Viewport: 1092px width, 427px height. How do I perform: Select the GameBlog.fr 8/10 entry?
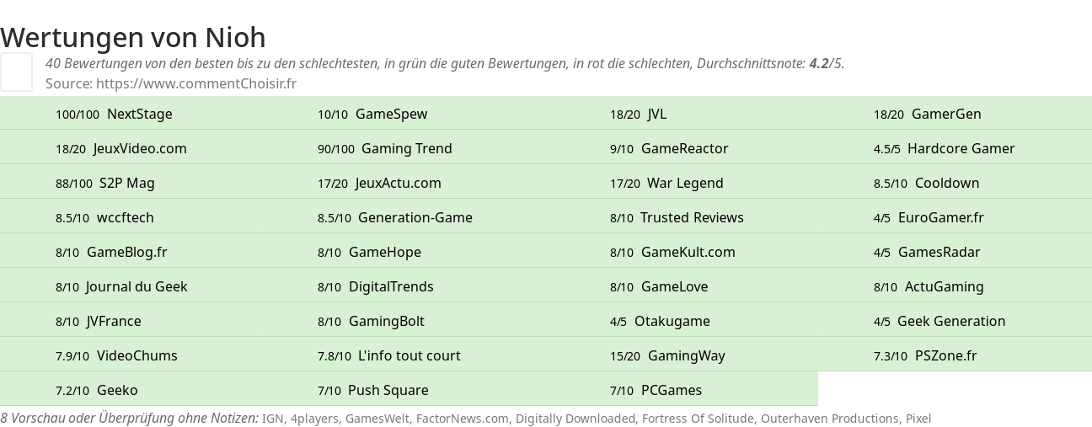111,252
